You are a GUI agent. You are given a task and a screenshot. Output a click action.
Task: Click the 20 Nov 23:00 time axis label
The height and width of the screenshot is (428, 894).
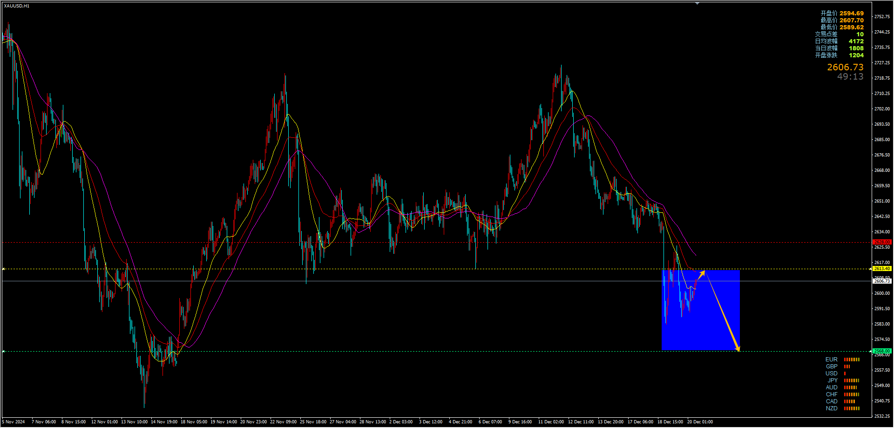(254, 422)
